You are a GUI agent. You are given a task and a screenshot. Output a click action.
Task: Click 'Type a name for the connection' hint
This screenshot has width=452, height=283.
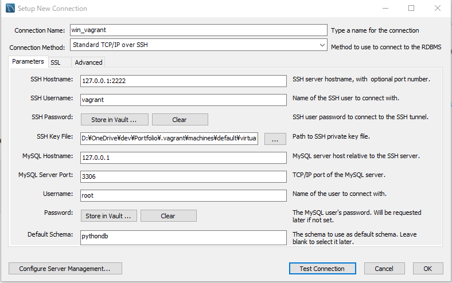coord(375,30)
